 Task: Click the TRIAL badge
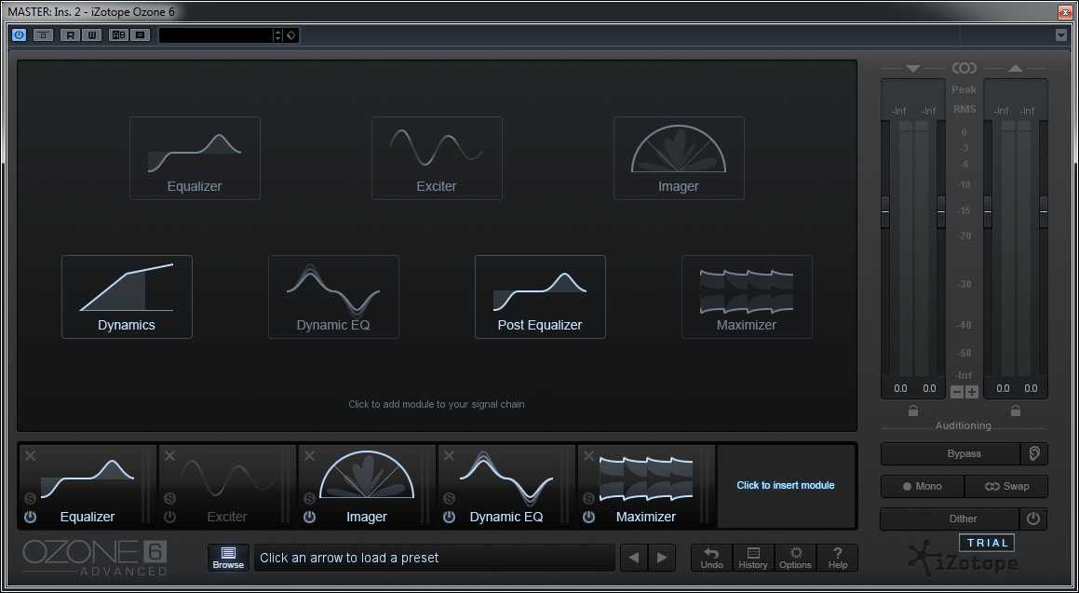pyautogui.click(x=988, y=543)
